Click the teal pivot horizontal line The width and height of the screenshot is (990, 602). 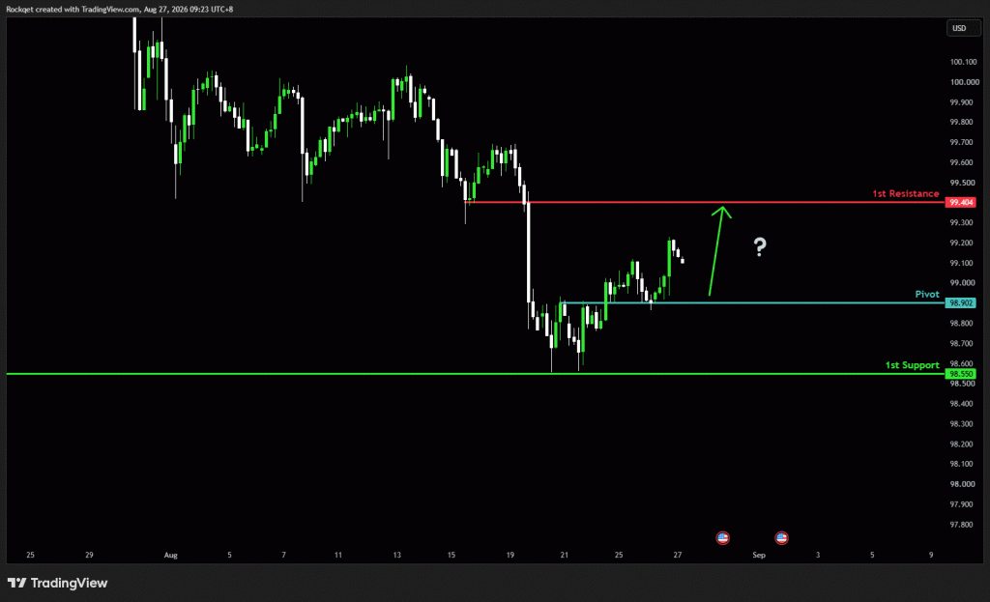click(752, 302)
